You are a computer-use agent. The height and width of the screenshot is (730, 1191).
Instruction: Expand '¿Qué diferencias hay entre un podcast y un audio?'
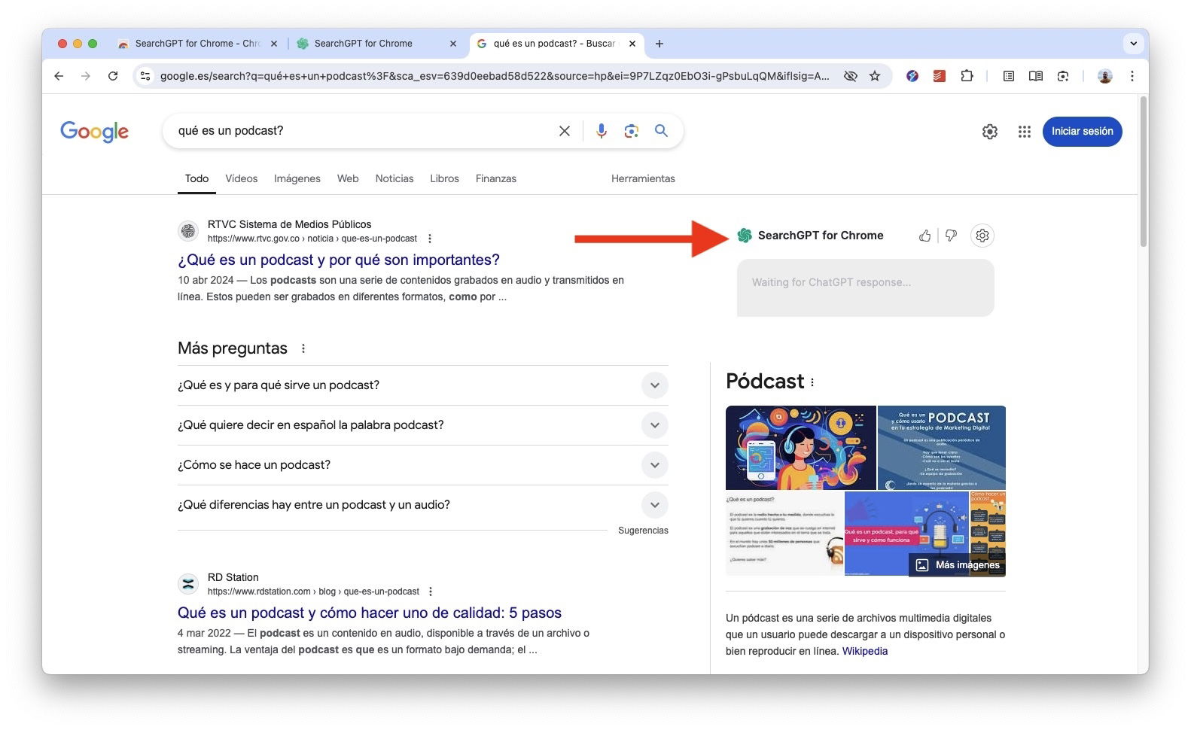(423, 505)
